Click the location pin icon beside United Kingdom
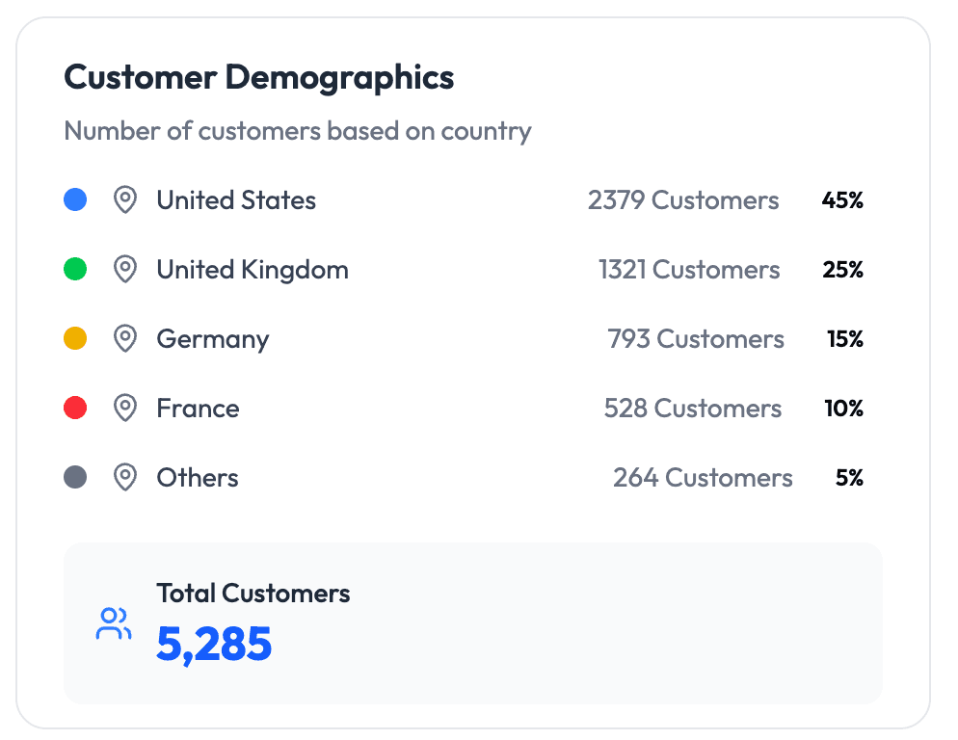This screenshot has height=740, width=958. [x=125, y=270]
